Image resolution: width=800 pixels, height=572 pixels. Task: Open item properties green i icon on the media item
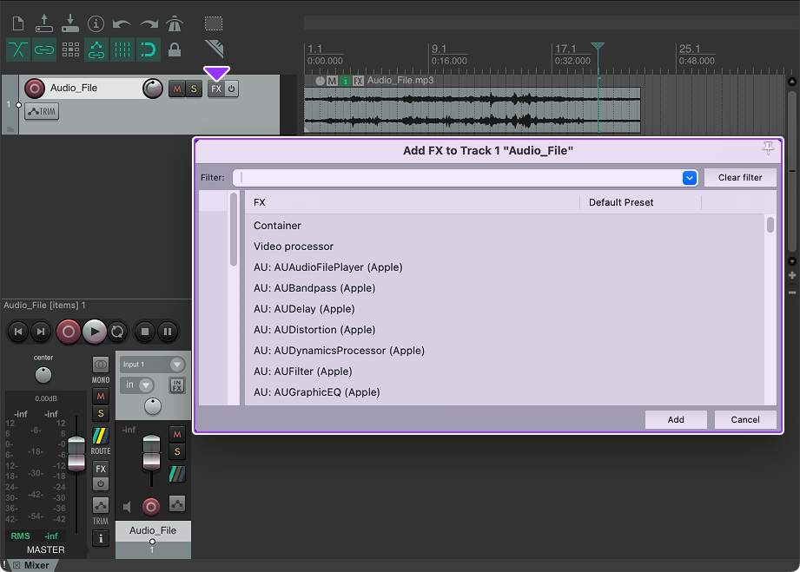[346, 81]
